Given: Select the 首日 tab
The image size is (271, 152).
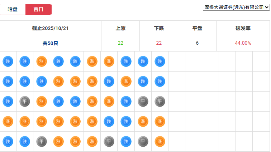Looking at the screenshot, I should (38, 10).
